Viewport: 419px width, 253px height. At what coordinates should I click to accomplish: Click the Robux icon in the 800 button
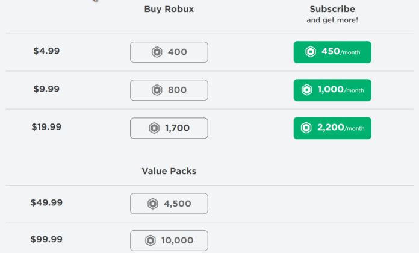coord(157,90)
